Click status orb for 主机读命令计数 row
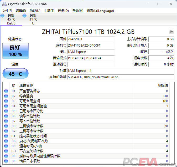The image size is (177, 167). click(6, 126)
